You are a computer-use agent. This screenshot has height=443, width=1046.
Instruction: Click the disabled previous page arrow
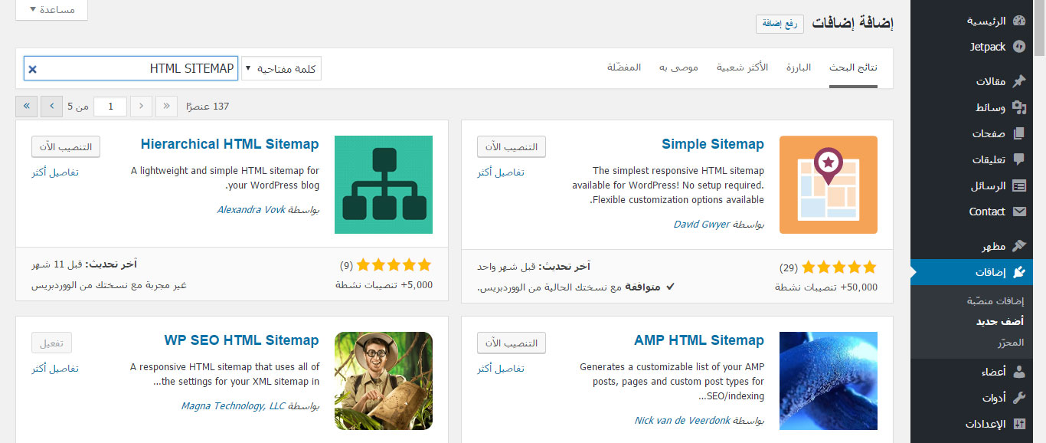(x=142, y=107)
